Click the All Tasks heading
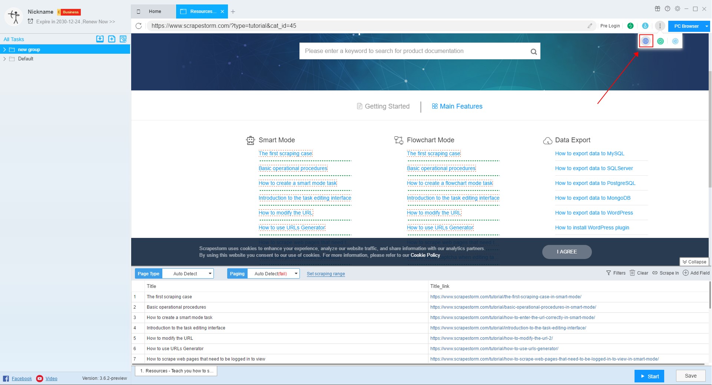The height and width of the screenshot is (385, 712). [x=14, y=39]
